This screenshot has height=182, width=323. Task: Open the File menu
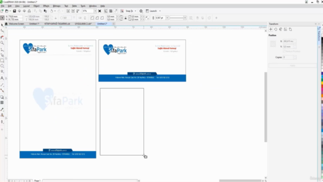[x=3, y=6]
